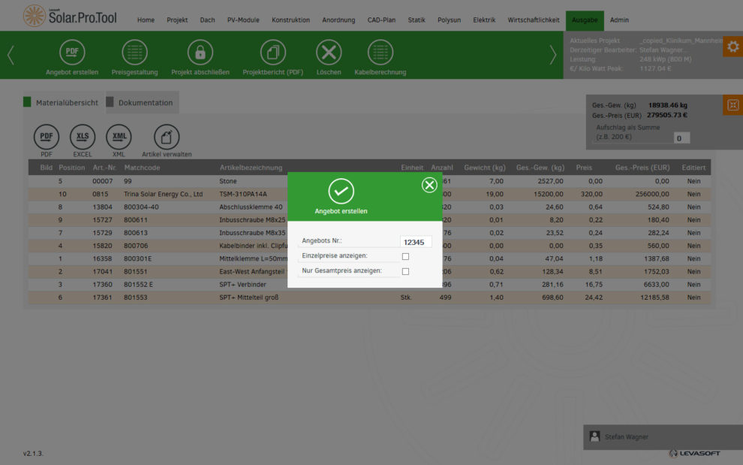The width and height of the screenshot is (743, 465).
Task: Click the Angebot erstellen PDF icon
Action: (x=72, y=53)
